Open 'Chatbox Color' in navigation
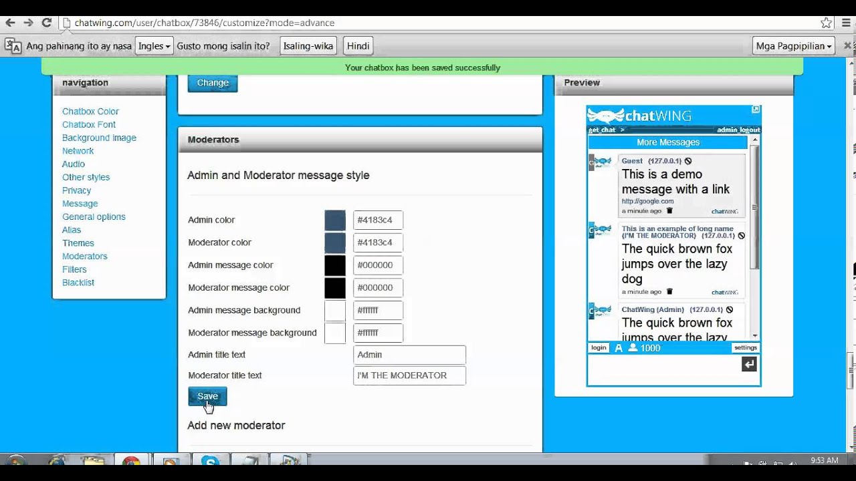856x481 pixels. click(x=90, y=112)
